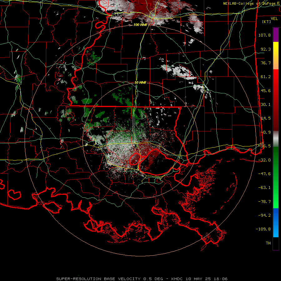Click the TH legend label

coord(268,243)
